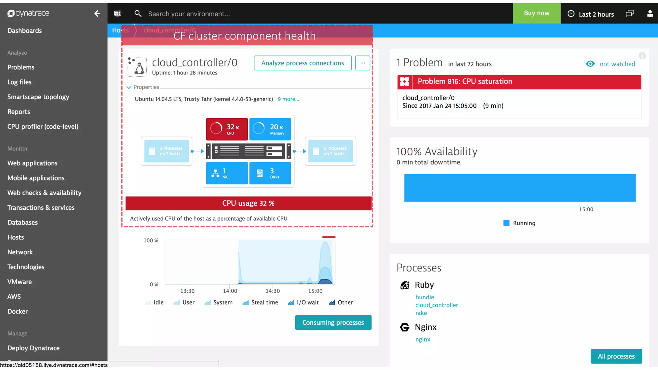The width and height of the screenshot is (658, 370).
Task: Open Problems in the sidebar
Action: 21,67
